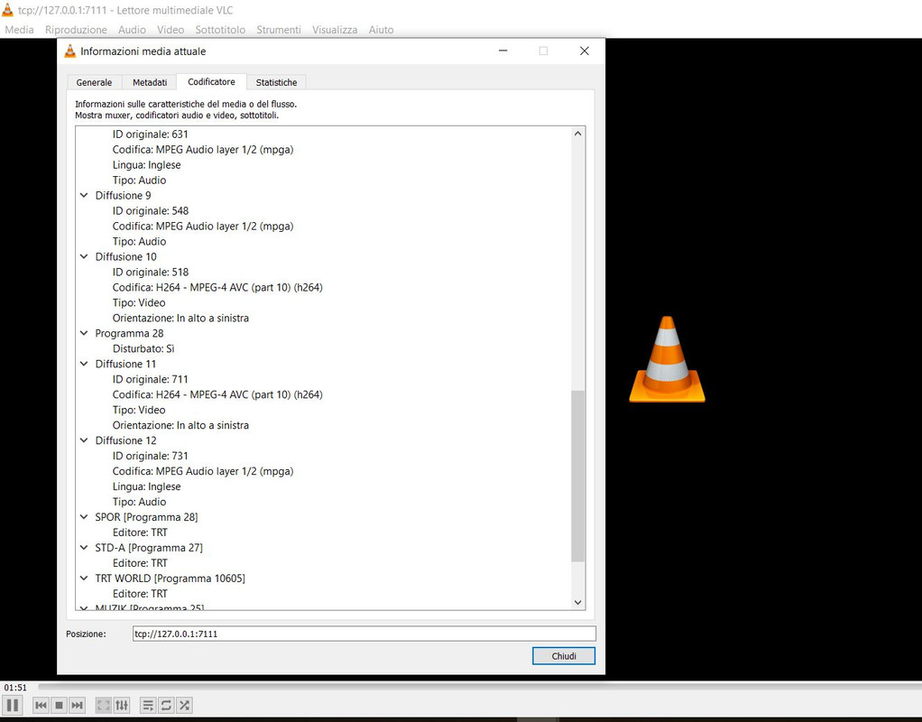Select the row 'ID originale: 631'
The image size is (922, 722).
[x=150, y=134]
